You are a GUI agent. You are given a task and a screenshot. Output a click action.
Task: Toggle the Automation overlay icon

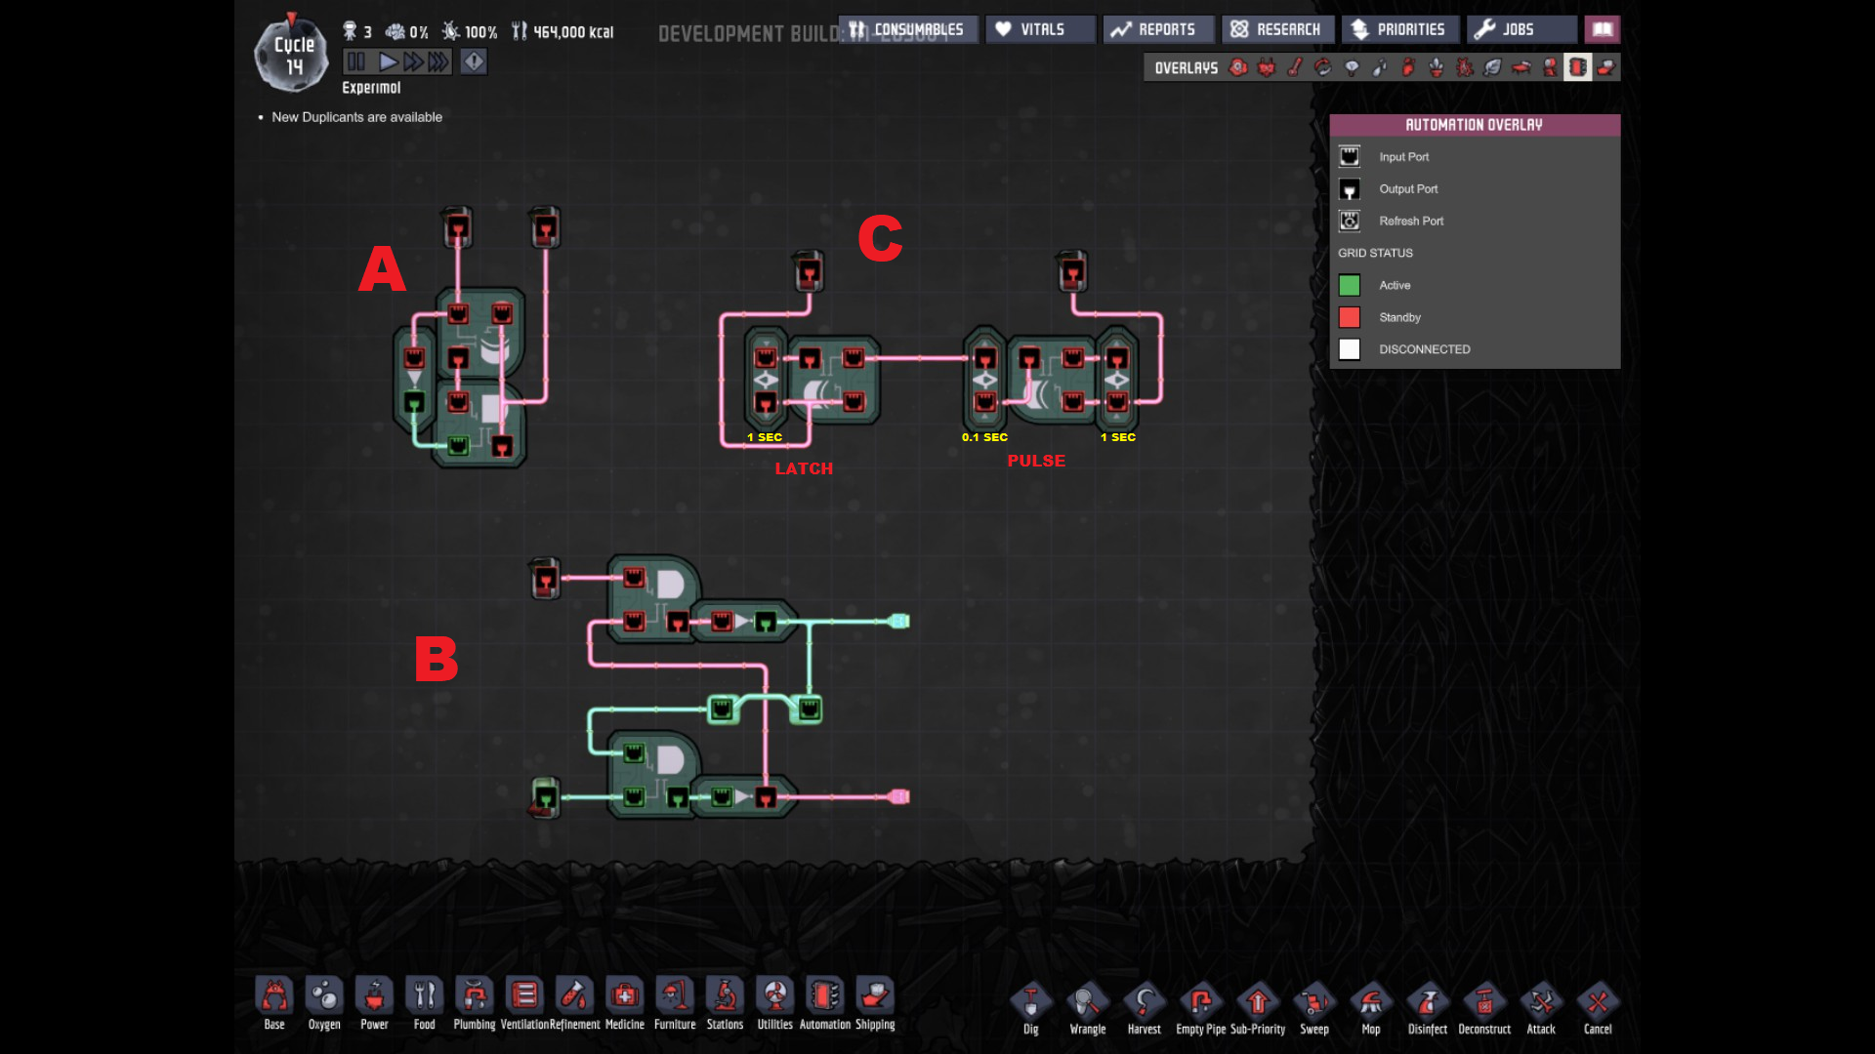click(x=1577, y=67)
